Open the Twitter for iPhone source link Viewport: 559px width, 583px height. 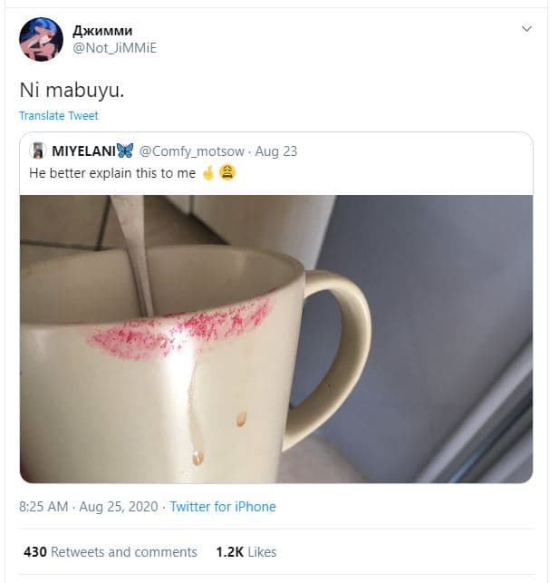(223, 507)
